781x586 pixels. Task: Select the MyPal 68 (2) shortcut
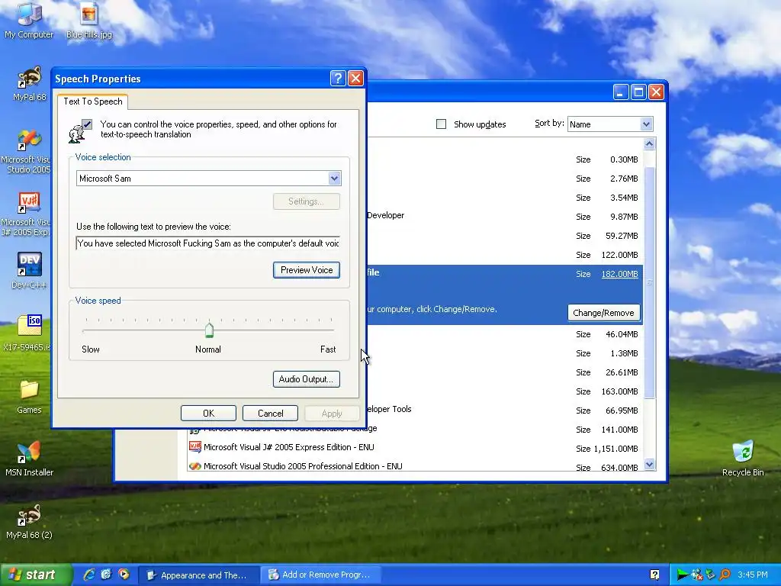(x=29, y=521)
